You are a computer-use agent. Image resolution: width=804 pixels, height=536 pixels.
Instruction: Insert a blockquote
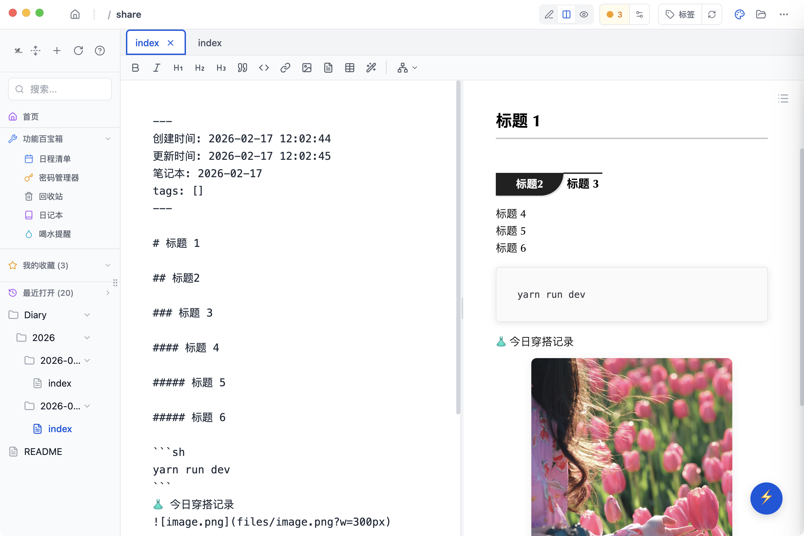click(x=242, y=68)
